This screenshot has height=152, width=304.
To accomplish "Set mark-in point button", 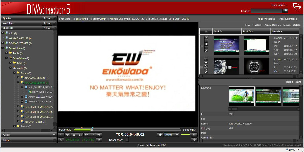I will [61, 139].
